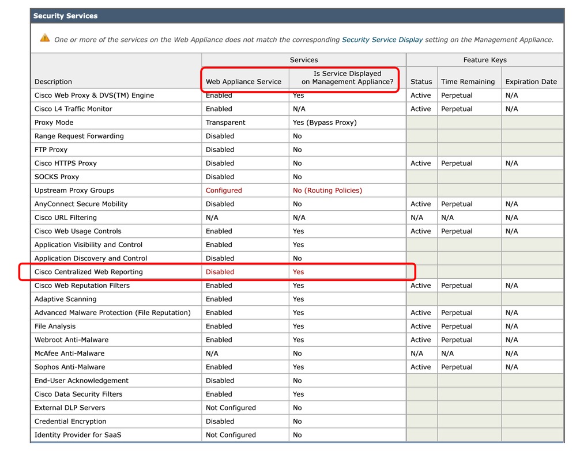Click the Expiration Date column header
This screenshot has width=576, height=451.
pyautogui.click(x=532, y=81)
